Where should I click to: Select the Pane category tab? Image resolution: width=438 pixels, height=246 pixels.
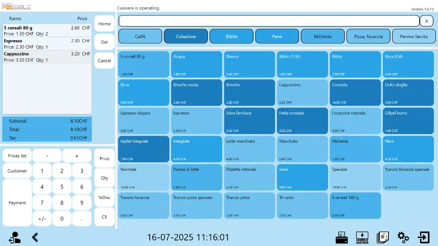click(277, 36)
